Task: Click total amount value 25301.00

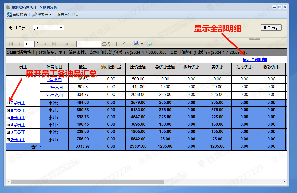Action: tap(138, 146)
